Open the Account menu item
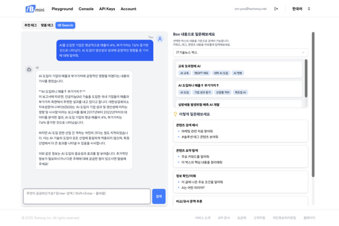Image resolution: width=339 pixels, height=226 pixels. (128, 9)
